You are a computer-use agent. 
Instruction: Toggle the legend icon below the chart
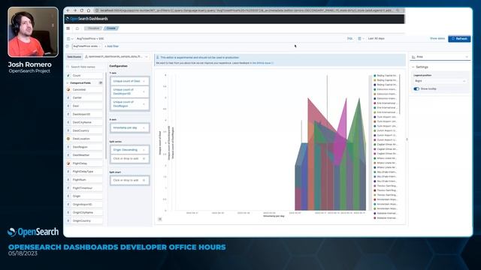[x=160, y=219]
